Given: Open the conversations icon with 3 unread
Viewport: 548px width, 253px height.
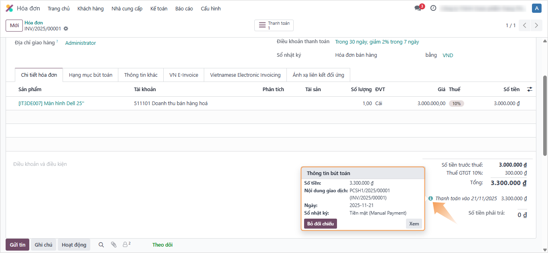Looking at the screenshot, I should tap(418, 8).
